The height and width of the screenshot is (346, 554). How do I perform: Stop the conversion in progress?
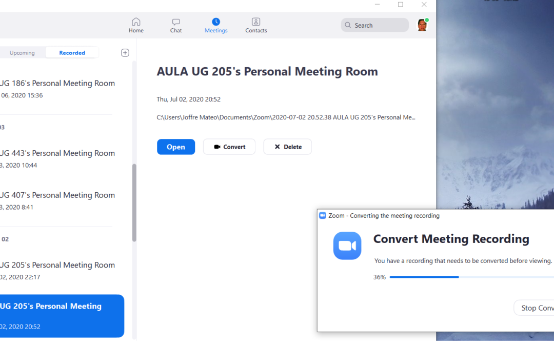534,308
